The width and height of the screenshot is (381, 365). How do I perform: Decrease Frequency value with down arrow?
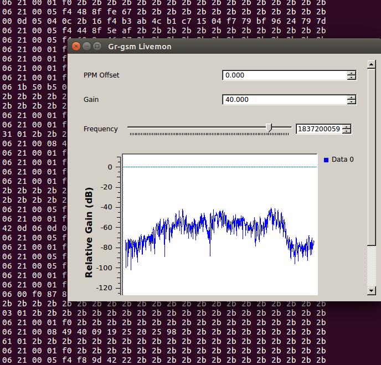pos(347,131)
